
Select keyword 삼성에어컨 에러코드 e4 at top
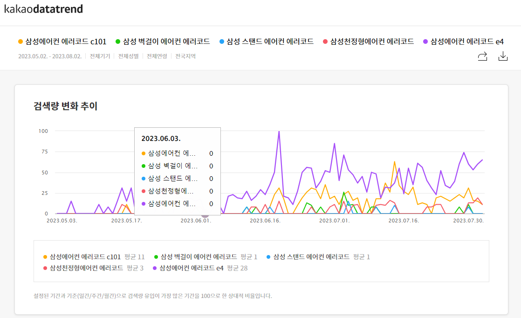[x=467, y=41]
